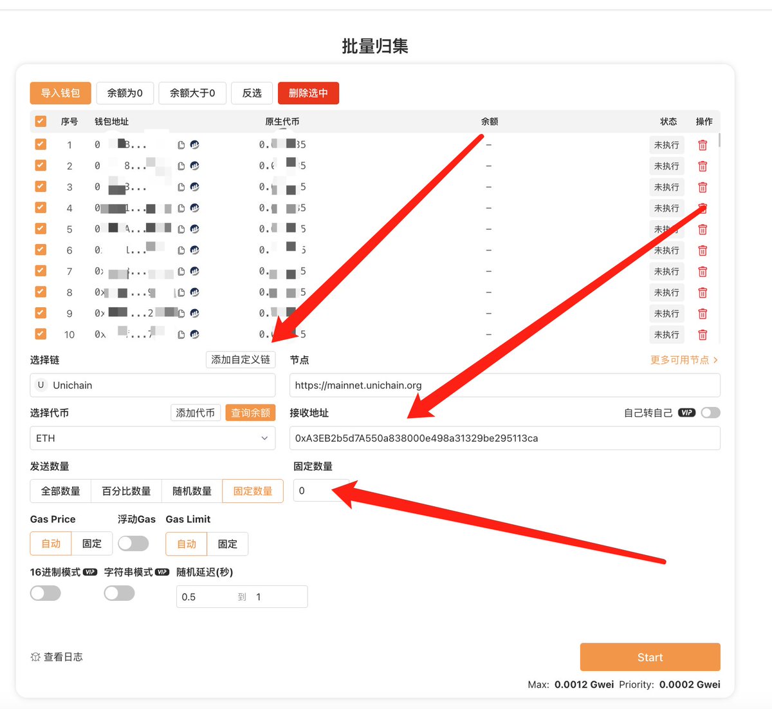This screenshot has height=709, width=772.
Task: Select the 固定数量 amount mode
Action: click(253, 491)
